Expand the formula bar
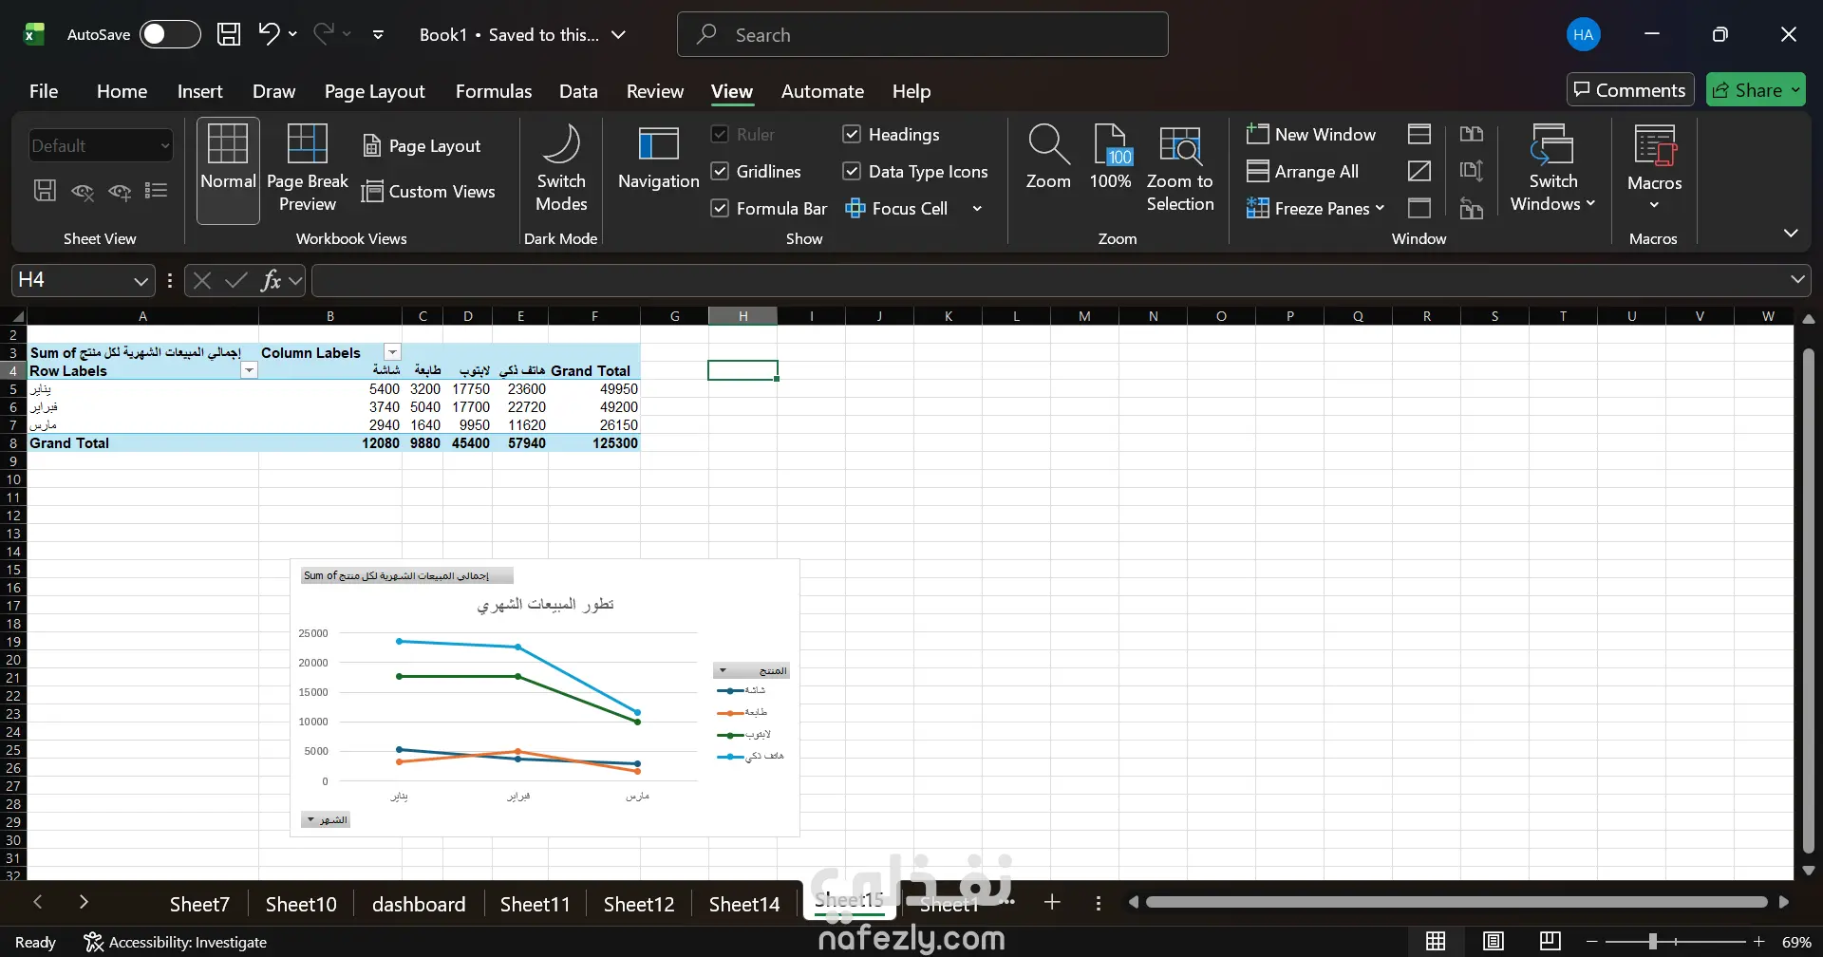Screen dimensions: 1823x957 pyautogui.click(x=1797, y=279)
